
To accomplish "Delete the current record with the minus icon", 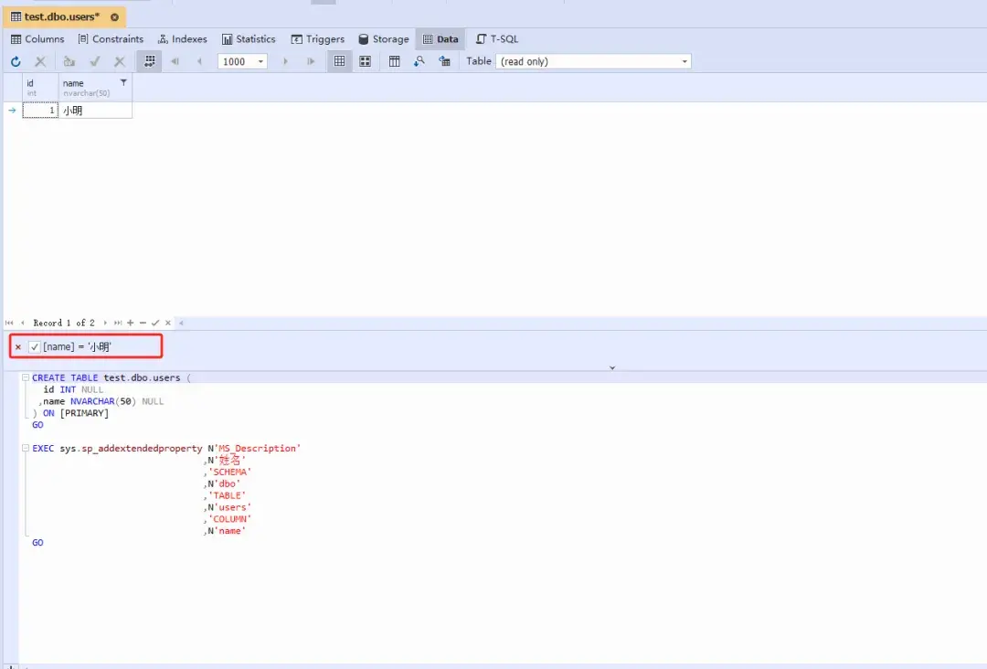I will [x=143, y=323].
